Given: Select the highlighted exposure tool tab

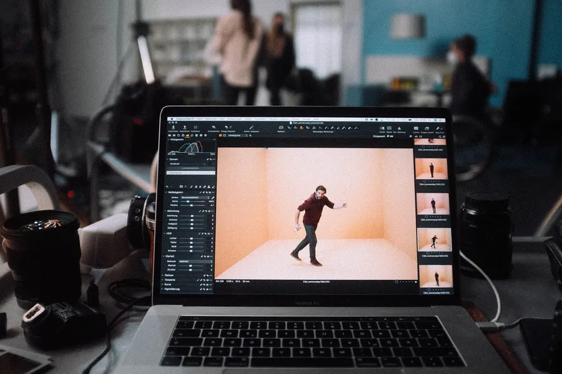Looking at the screenshot, I should point(187,135).
